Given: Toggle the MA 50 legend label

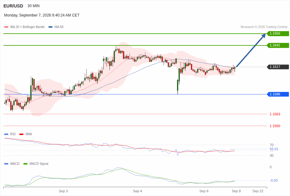Looking at the screenshot, I should (59, 27).
